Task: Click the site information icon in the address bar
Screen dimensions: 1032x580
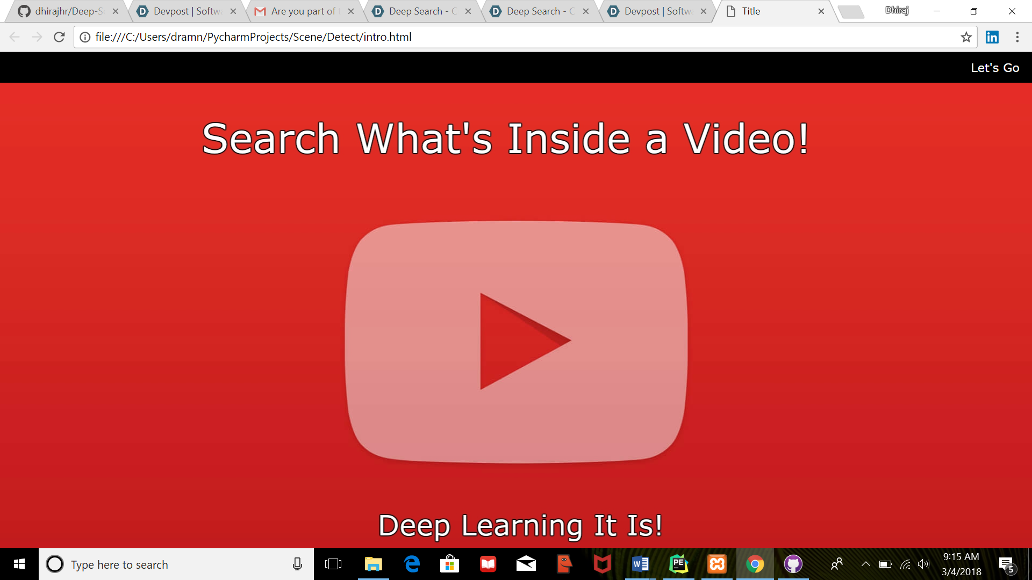Action: tap(85, 37)
